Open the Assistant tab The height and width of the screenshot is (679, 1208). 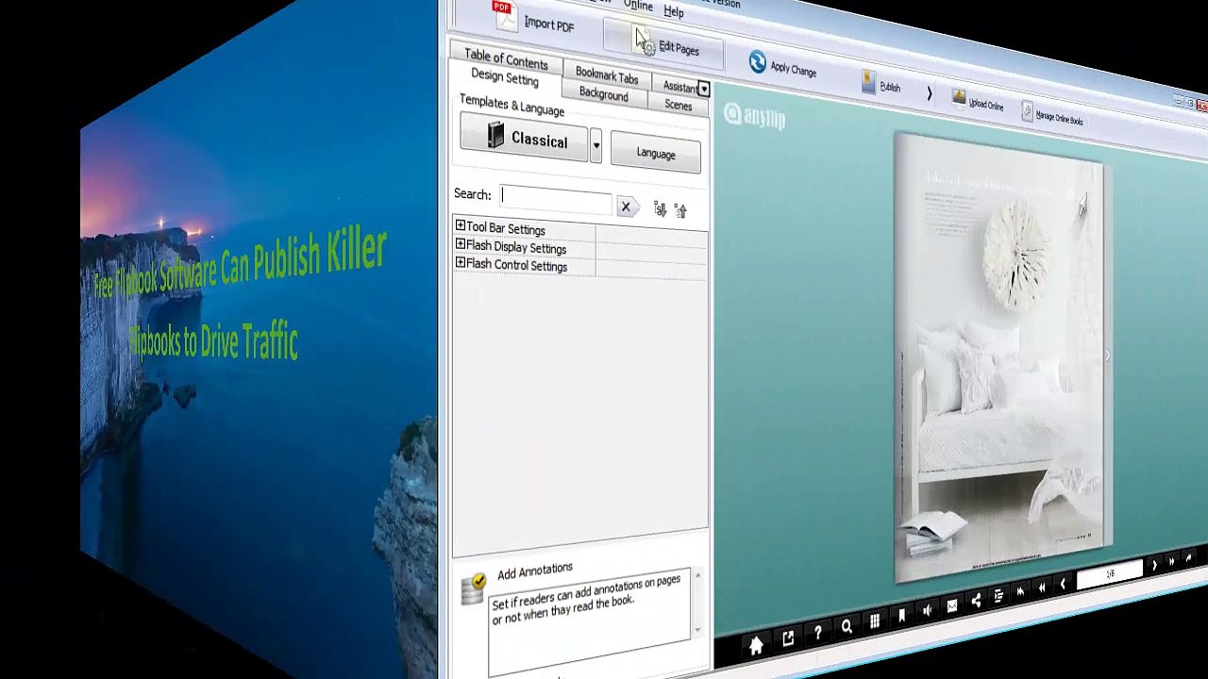point(678,87)
